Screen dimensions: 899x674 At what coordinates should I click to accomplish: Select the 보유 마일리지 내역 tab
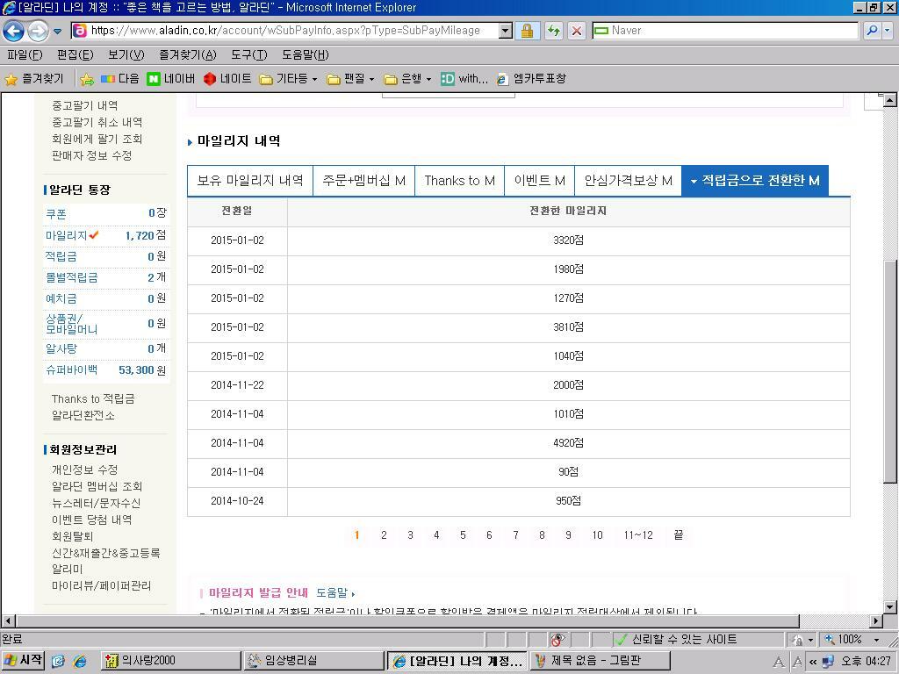(250, 181)
